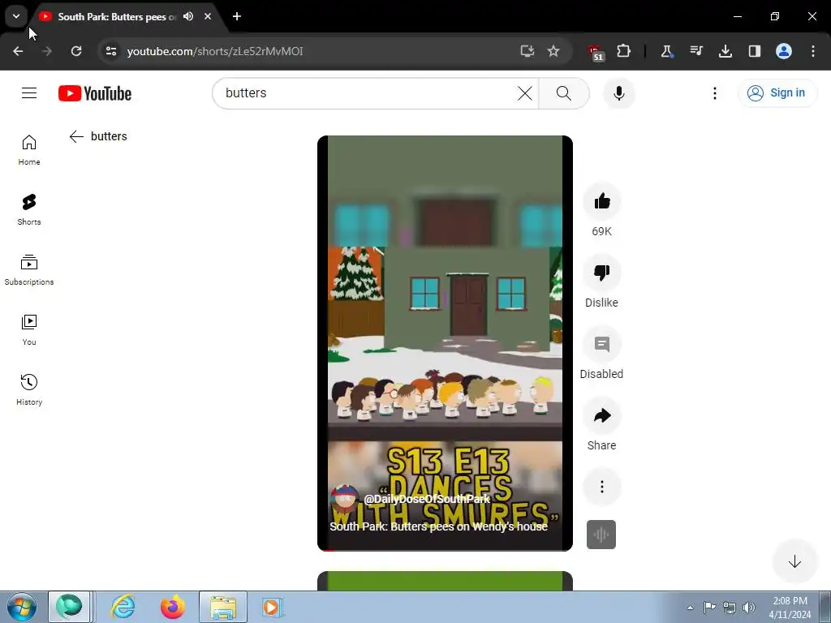Open Windows Start menu

pos(21,607)
